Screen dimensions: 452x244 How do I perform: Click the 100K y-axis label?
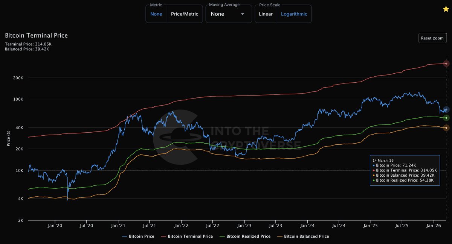point(18,100)
